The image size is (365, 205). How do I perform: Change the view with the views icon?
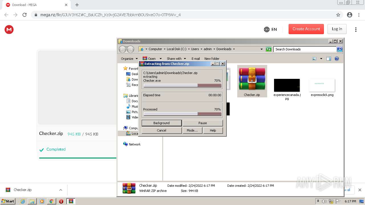point(314,59)
